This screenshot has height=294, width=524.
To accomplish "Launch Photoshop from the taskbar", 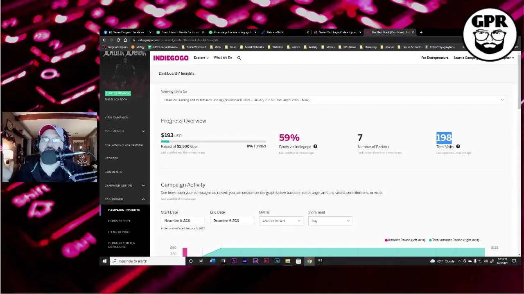I will click(277, 261).
